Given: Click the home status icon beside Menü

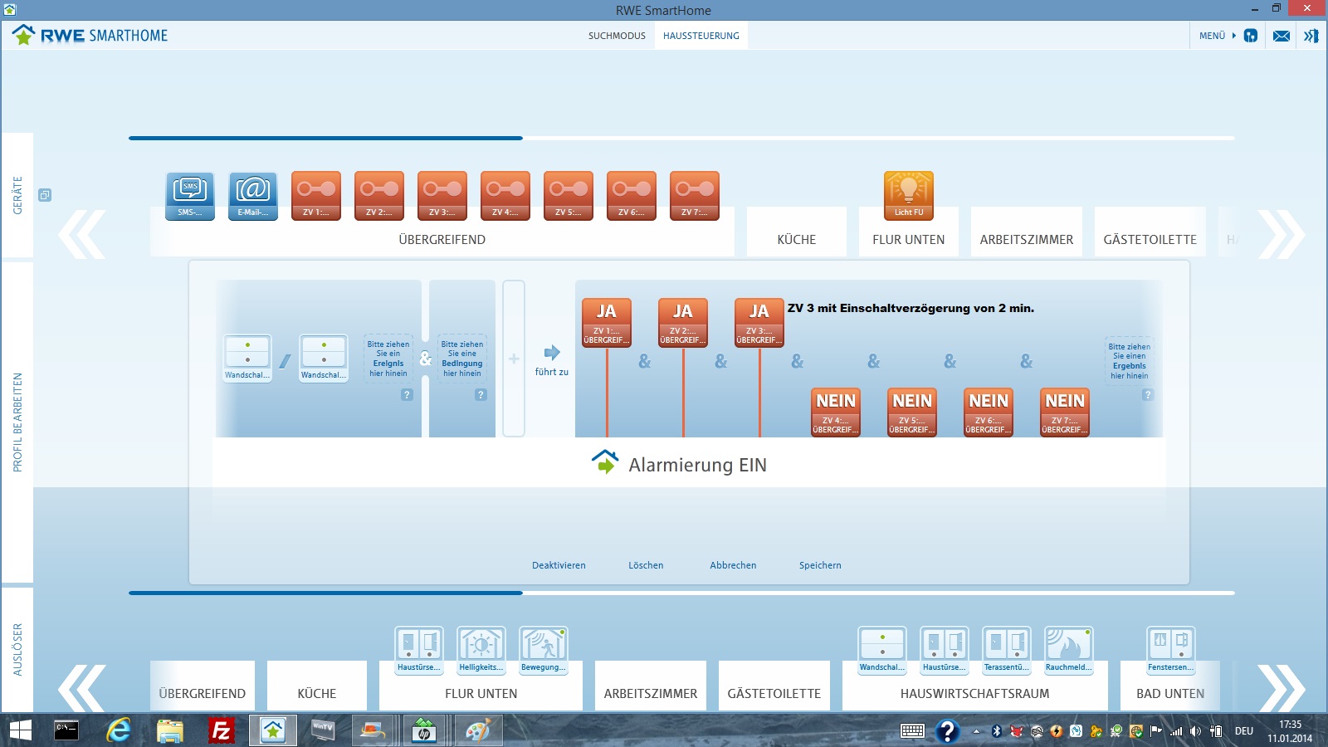Looking at the screenshot, I should pos(1251,36).
